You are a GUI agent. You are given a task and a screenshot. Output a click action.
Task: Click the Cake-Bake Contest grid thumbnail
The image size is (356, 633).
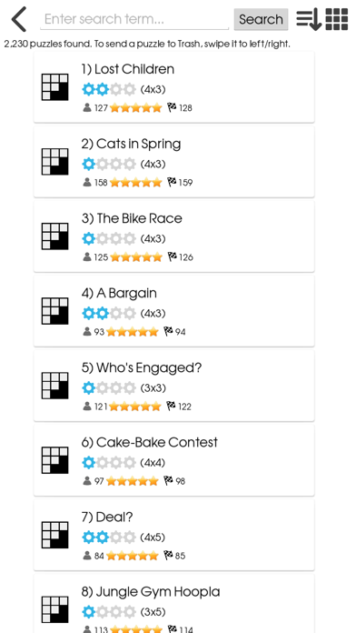54,460
